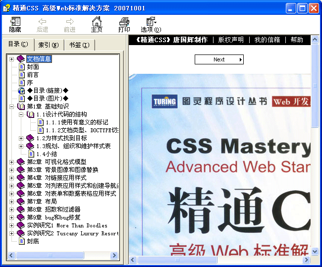Click page icon of 1.1.2文档类型
This screenshot has width=322, height=267.
coord(41,130)
